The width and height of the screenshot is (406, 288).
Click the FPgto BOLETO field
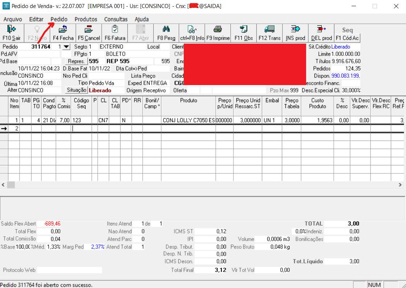(116, 54)
